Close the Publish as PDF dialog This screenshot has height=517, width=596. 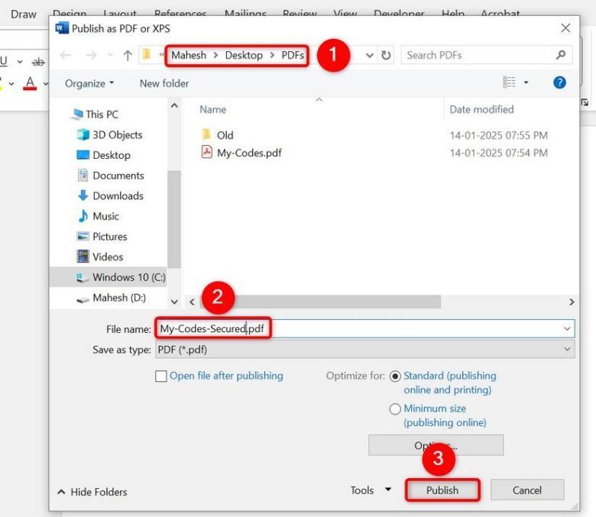(x=565, y=27)
